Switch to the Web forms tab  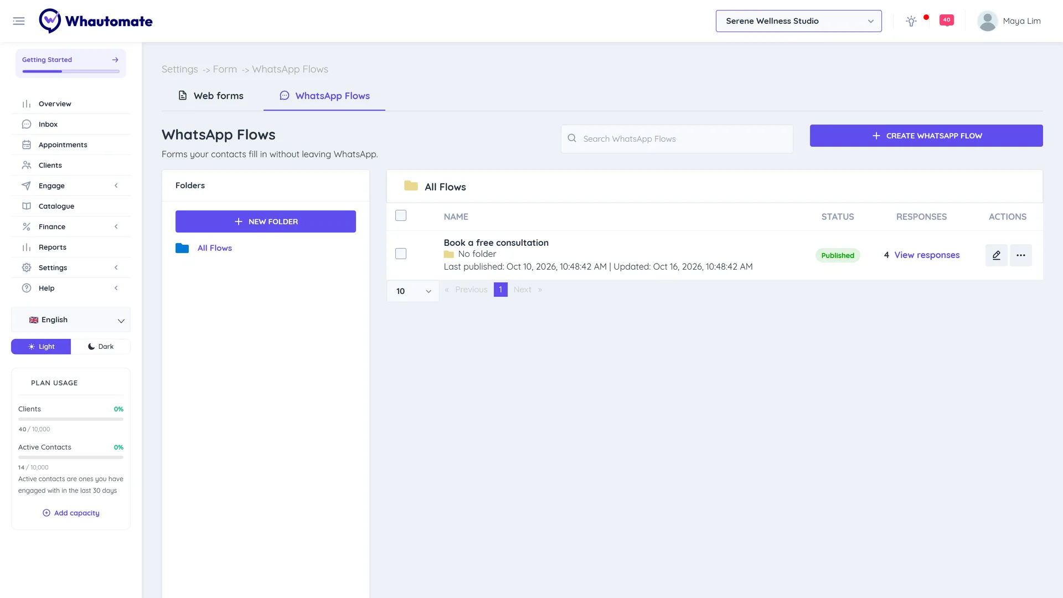point(210,96)
